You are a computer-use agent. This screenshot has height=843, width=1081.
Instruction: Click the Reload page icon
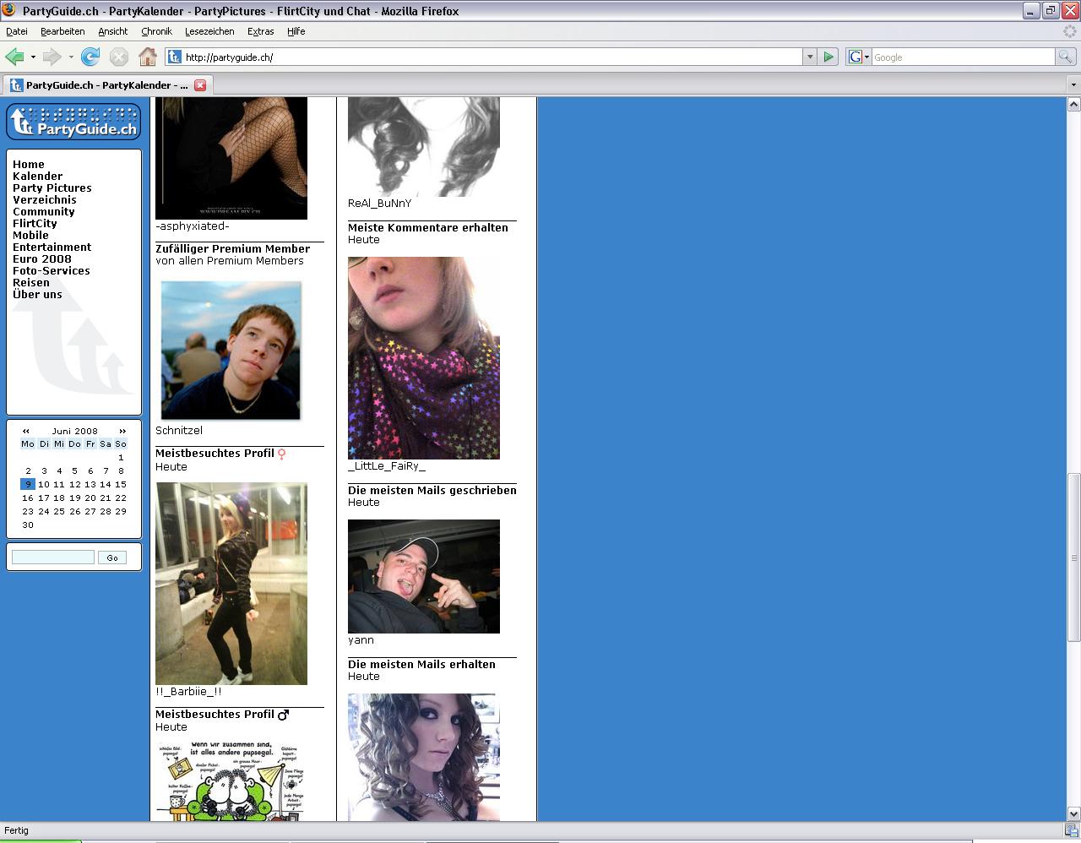click(90, 57)
